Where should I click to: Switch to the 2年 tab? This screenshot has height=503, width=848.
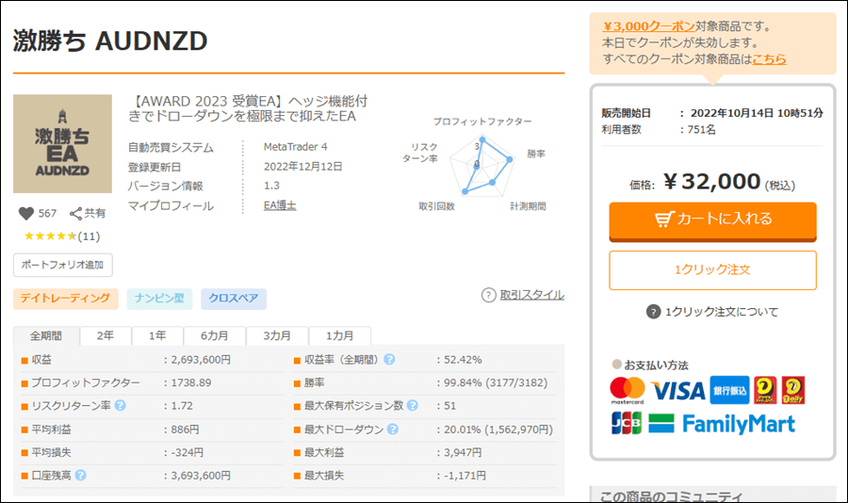tap(106, 335)
